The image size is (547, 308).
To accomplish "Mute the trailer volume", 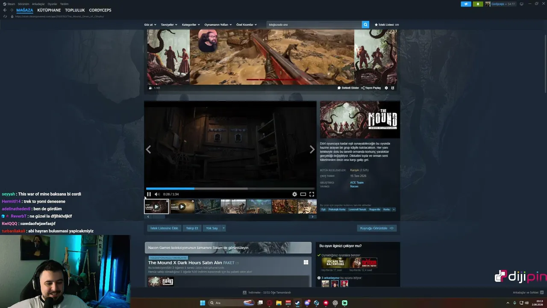I will pyautogui.click(x=157, y=194).
